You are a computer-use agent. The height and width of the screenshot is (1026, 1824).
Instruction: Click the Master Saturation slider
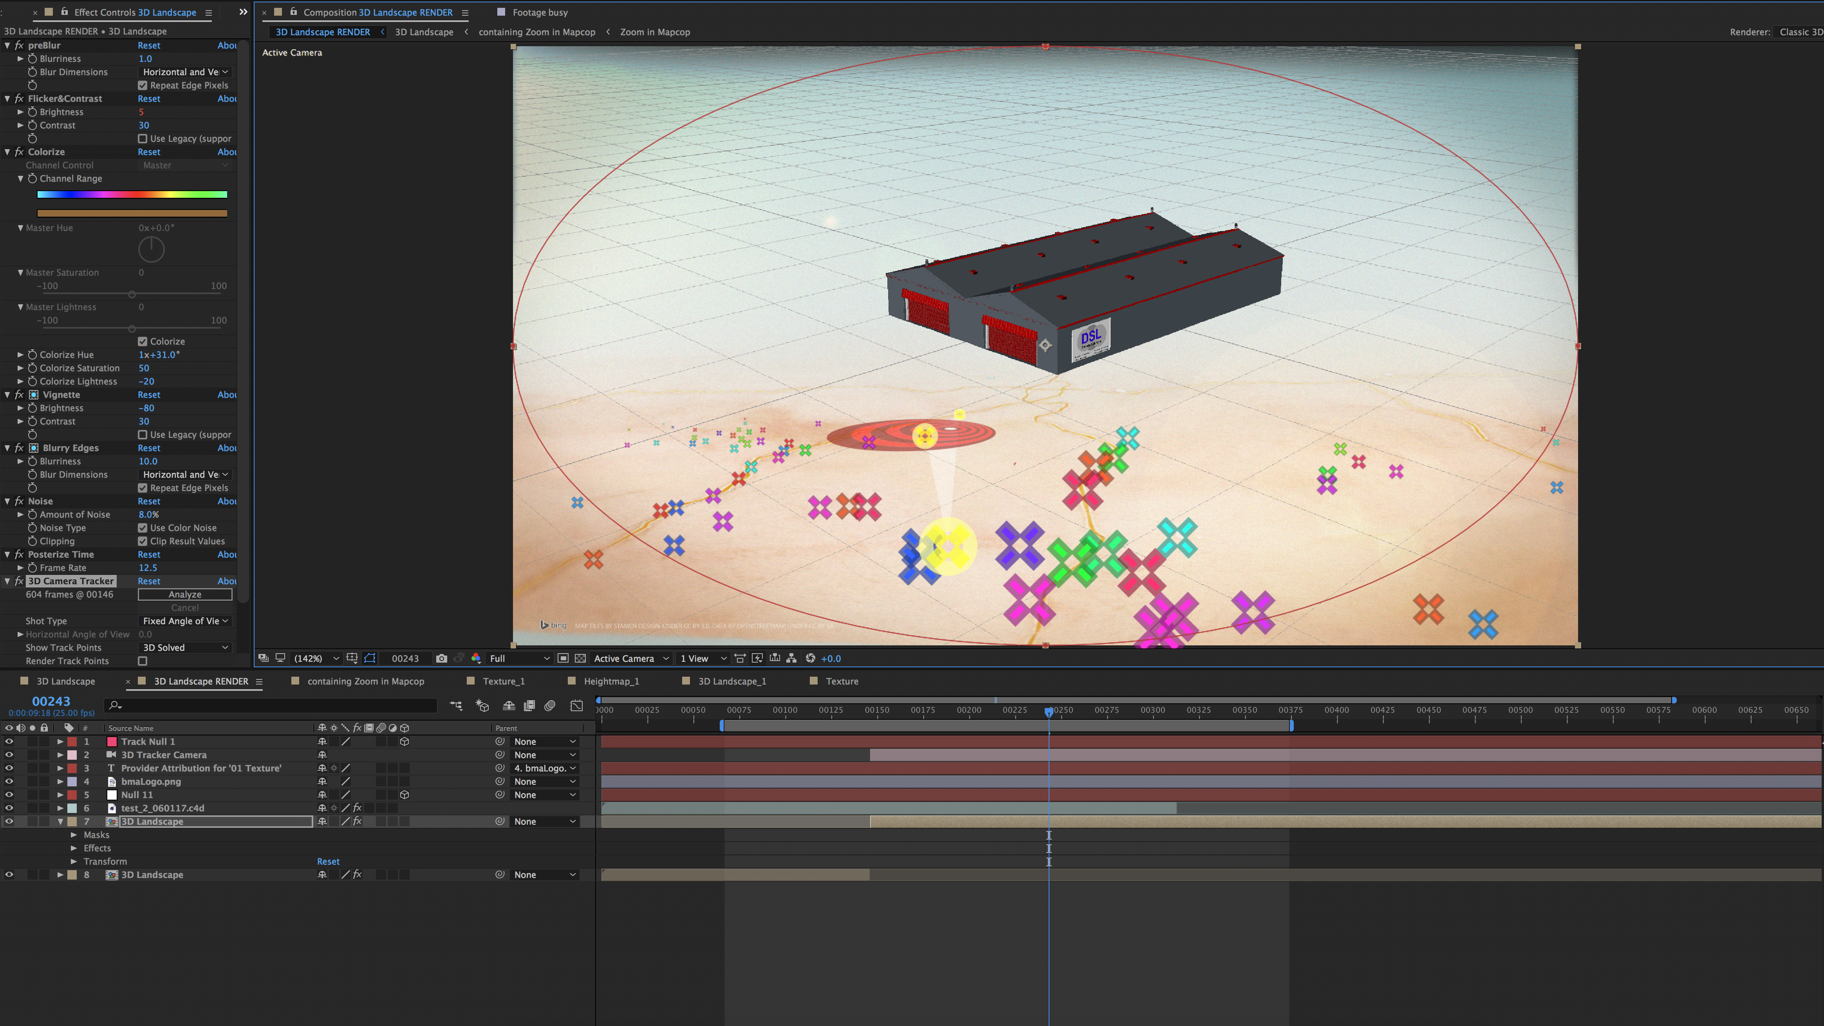click(132, 294)
